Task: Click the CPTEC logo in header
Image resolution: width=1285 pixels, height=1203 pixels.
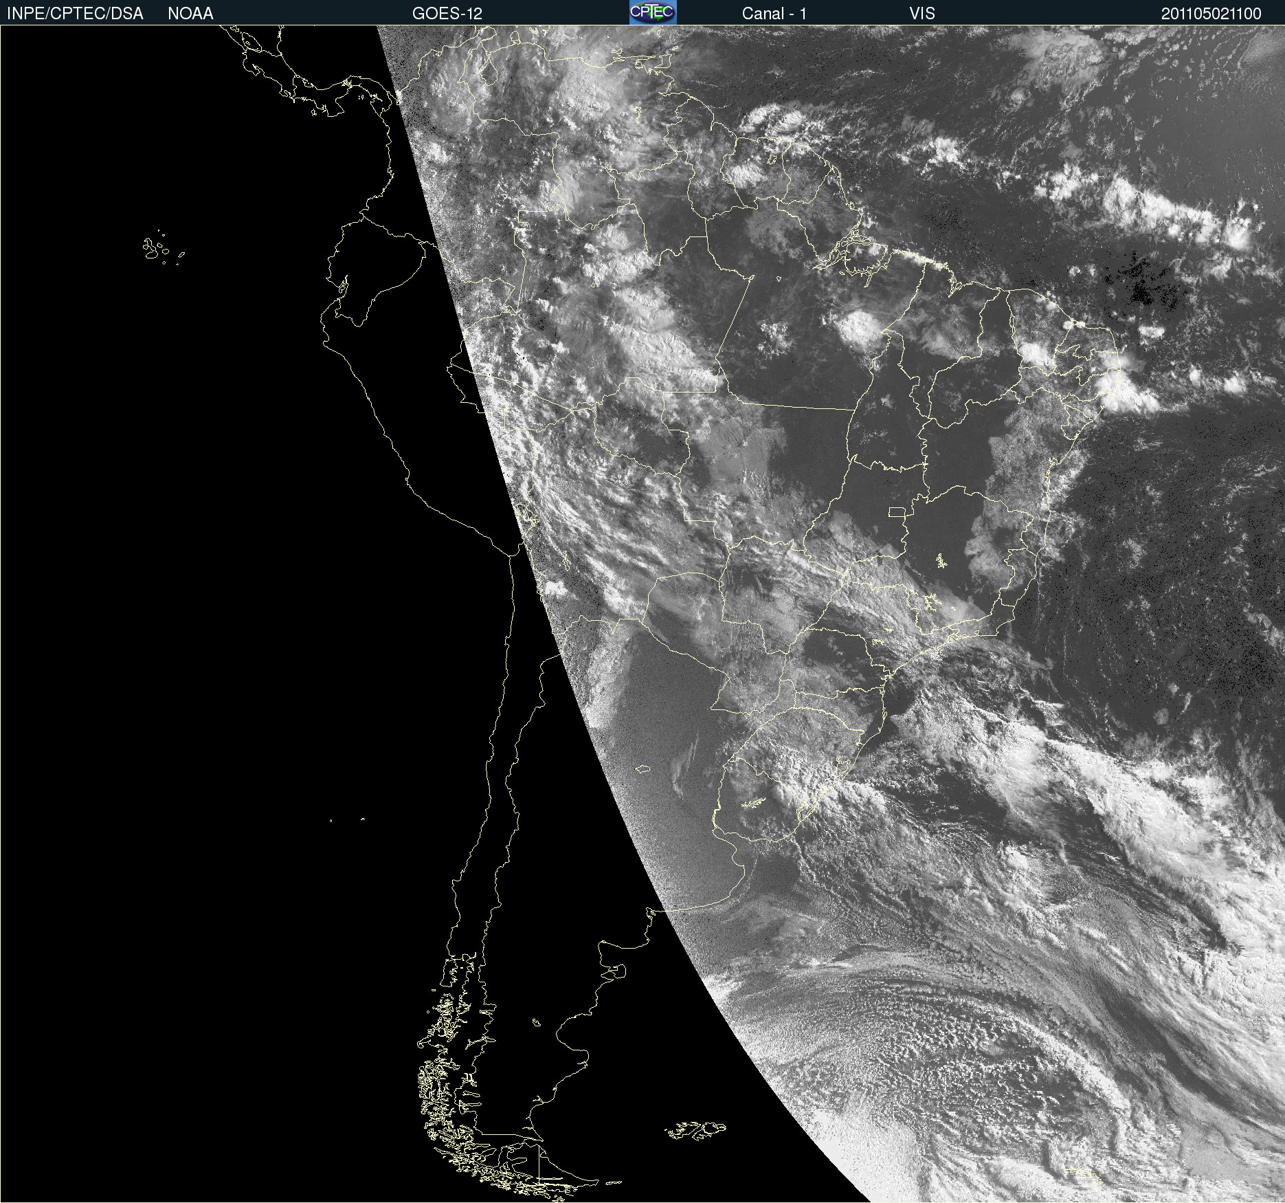Action: pyautogui.click(x=653, y=12)
